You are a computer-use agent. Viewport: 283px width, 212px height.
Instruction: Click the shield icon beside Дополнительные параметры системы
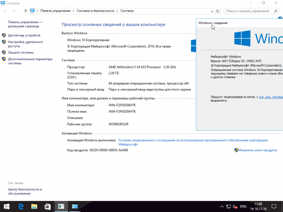pos(4,59)
